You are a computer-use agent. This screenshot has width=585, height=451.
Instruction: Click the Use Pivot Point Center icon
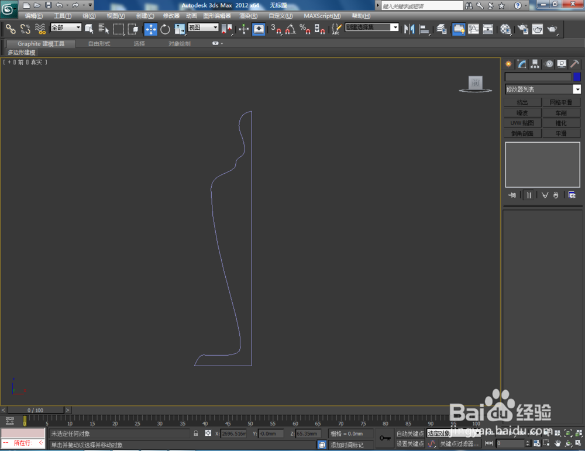[226, 29]
